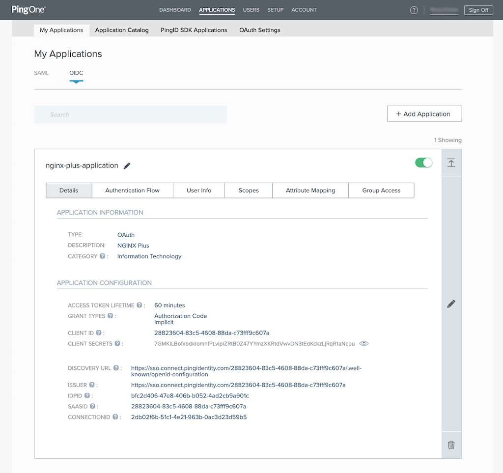This screenshot has width=503, height=473.
Task: Switch to PingID SDK Applications tab
Action: pyautogui.click(x=194, y=30)
